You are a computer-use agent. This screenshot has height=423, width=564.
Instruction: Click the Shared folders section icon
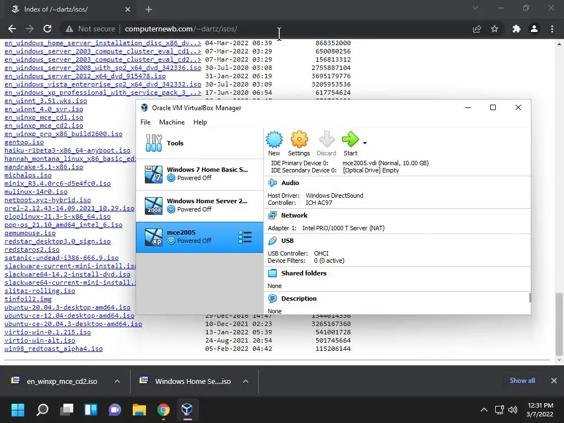click(272, 273)
